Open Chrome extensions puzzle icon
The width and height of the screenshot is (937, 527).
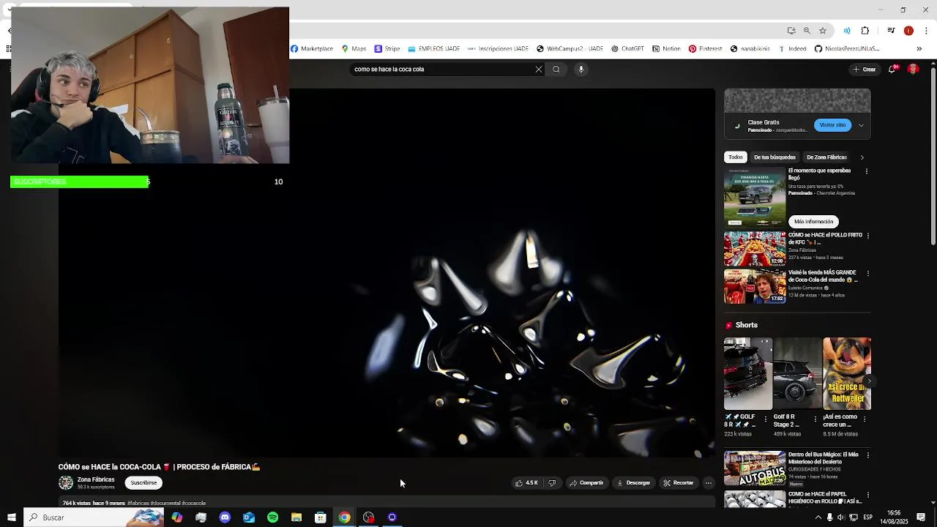[865, 31]
